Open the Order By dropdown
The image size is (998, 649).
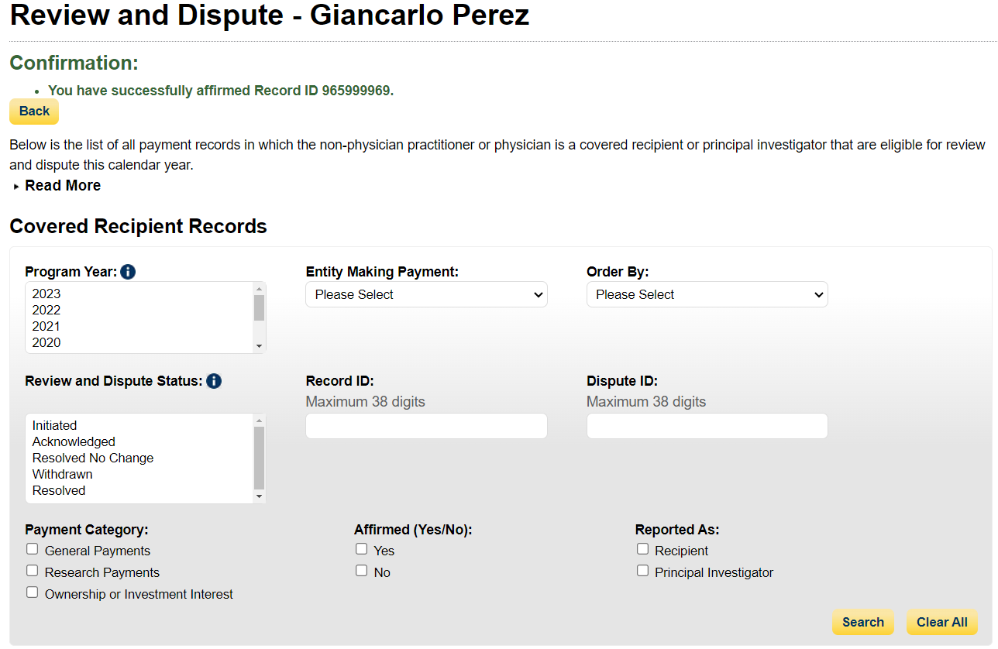707,294
